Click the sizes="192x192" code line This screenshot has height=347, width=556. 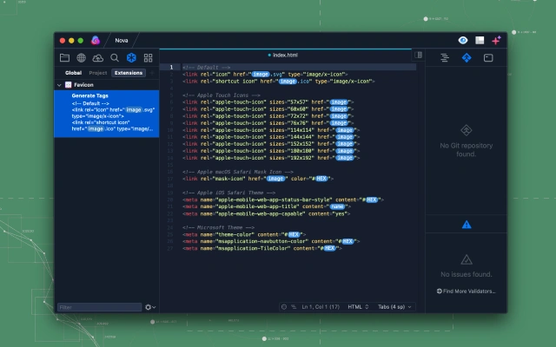(271, 158)
